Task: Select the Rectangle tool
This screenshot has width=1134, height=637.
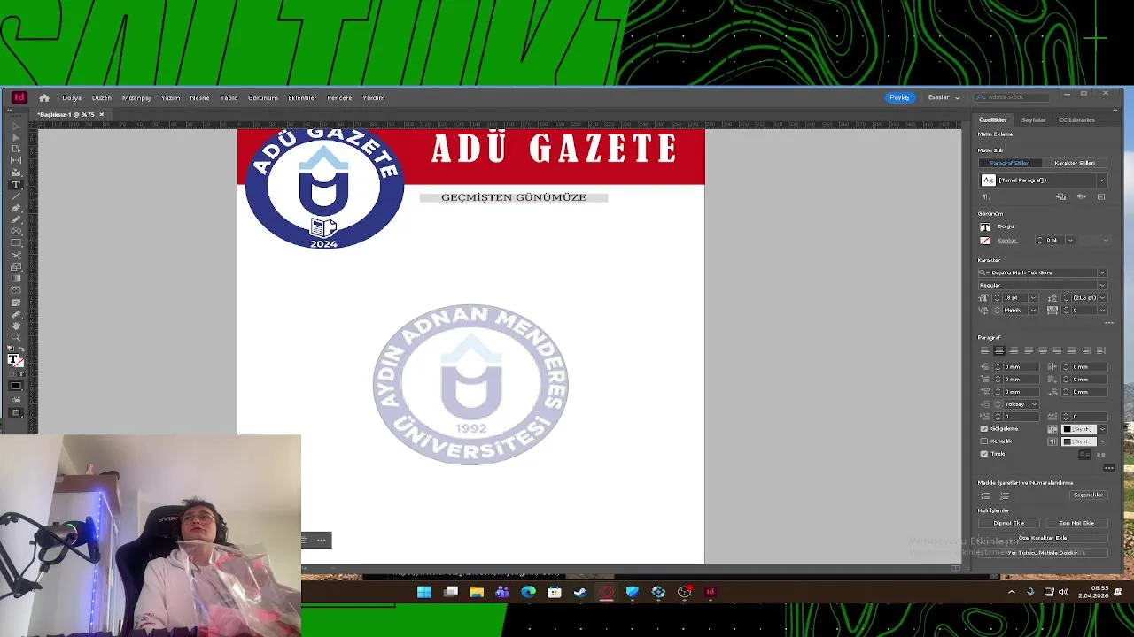Action: coord(16,242)
